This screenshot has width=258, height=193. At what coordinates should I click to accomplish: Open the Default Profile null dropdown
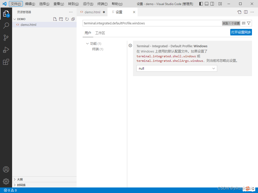pos(177,68)
